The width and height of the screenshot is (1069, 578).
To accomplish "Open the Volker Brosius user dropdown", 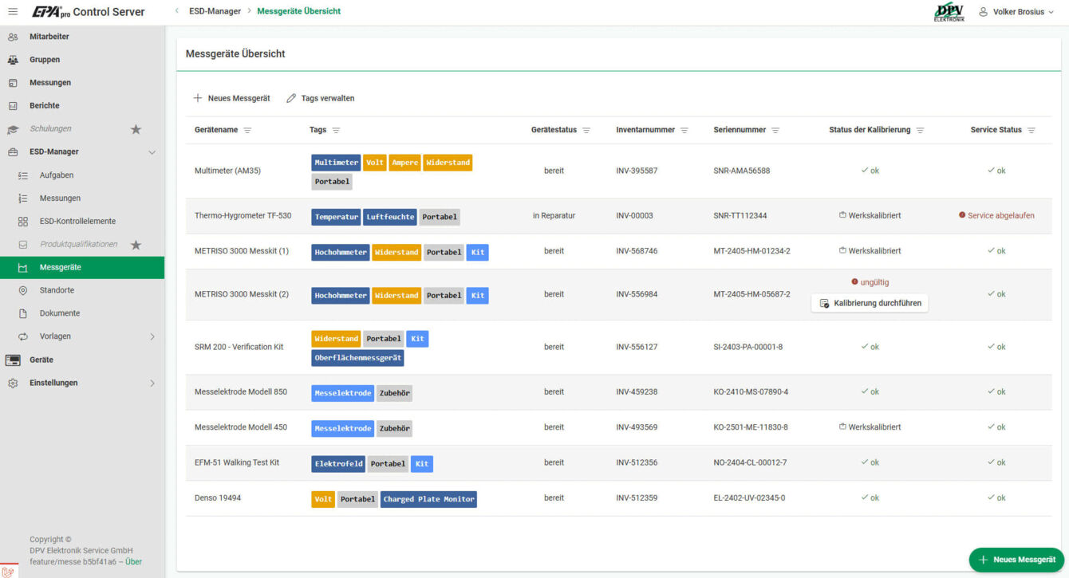I will tap(1017, 12).
